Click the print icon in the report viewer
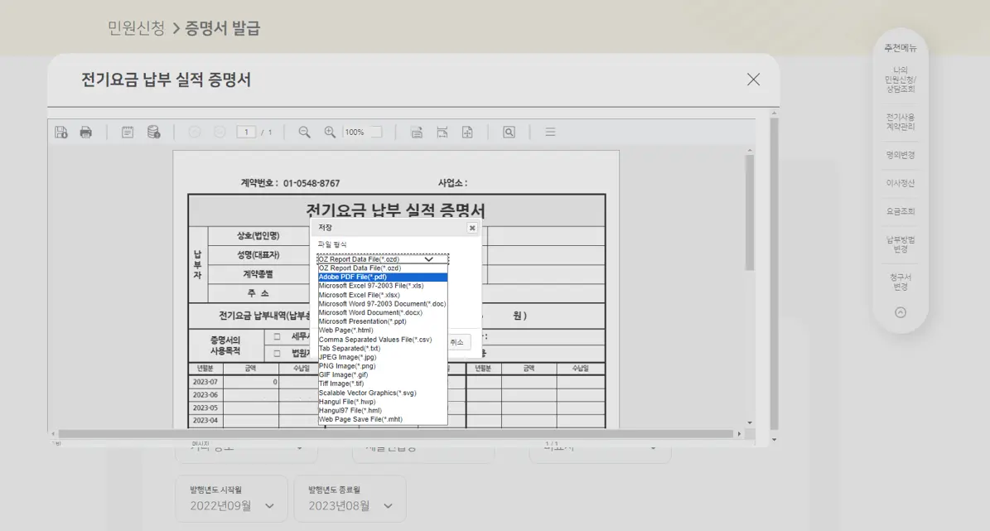Screen dimensions: 990x531 point(86,131)
